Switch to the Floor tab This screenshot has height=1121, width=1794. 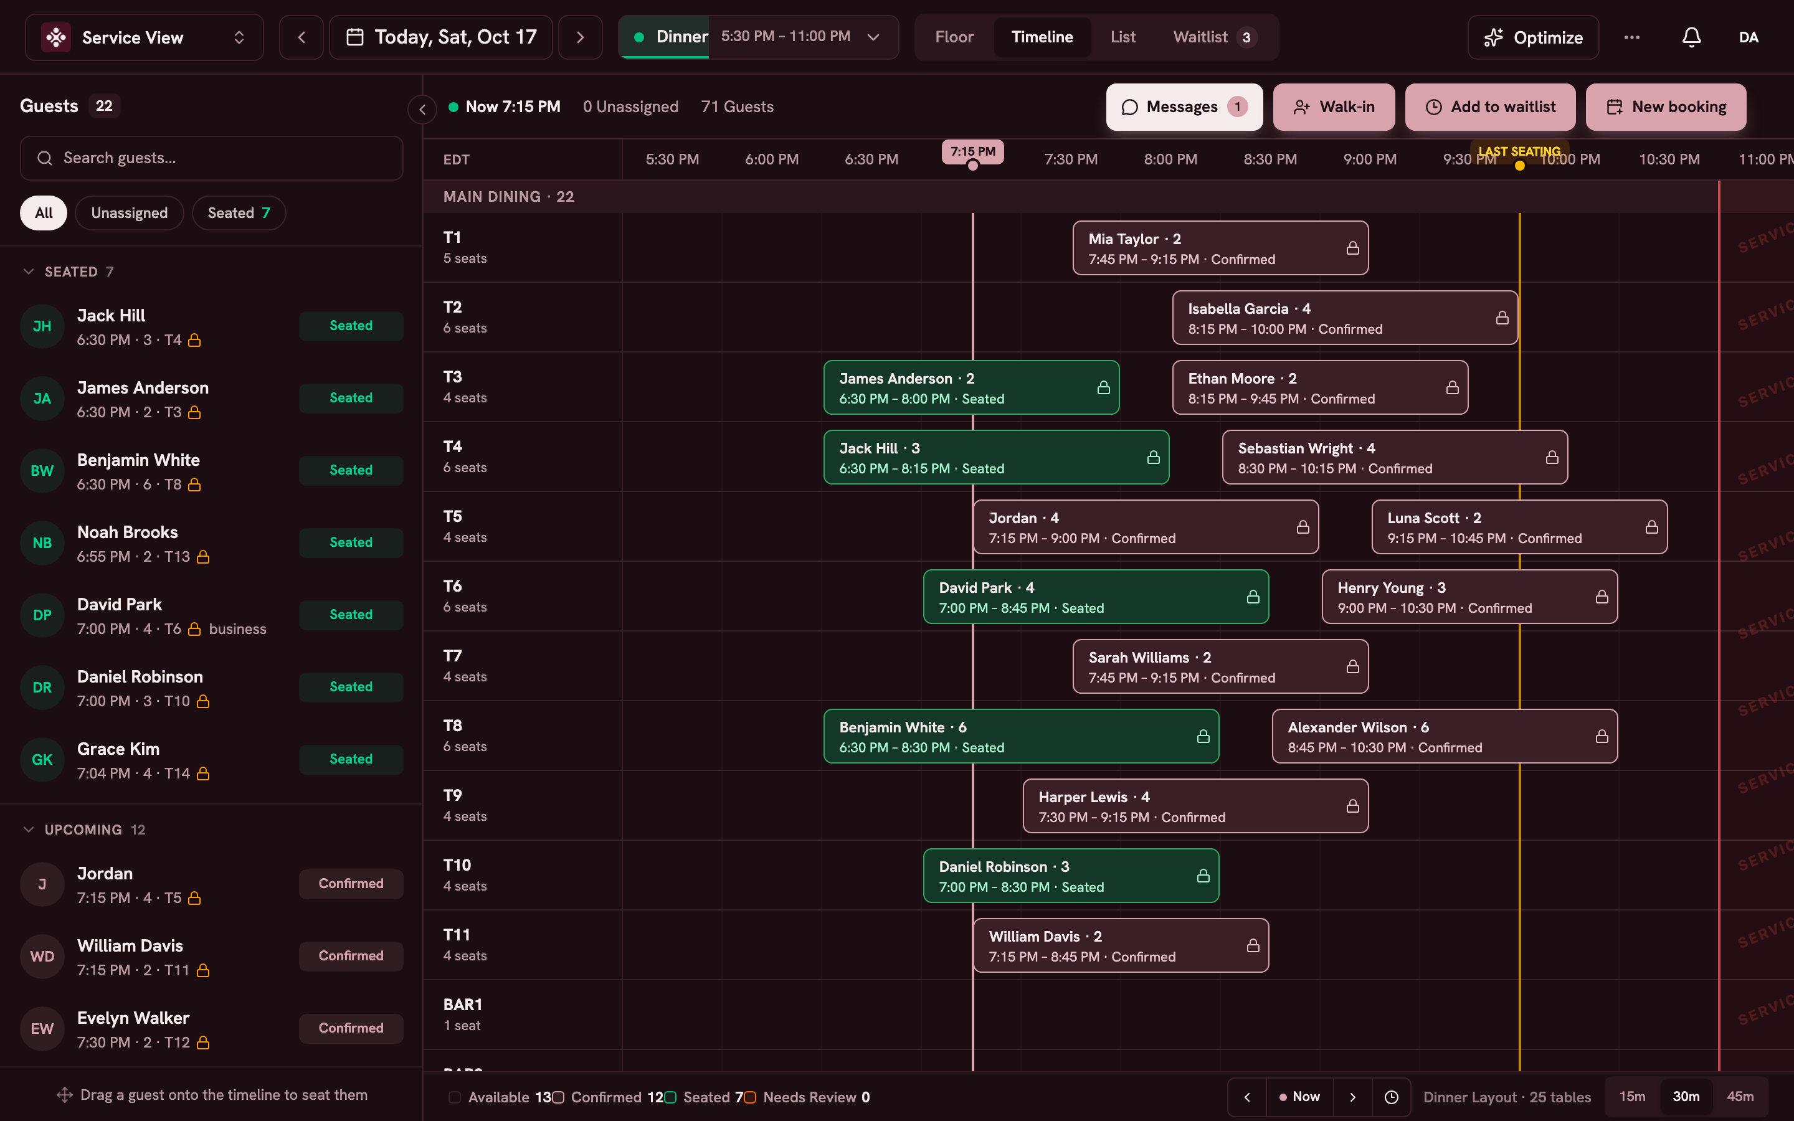point(954,37)
